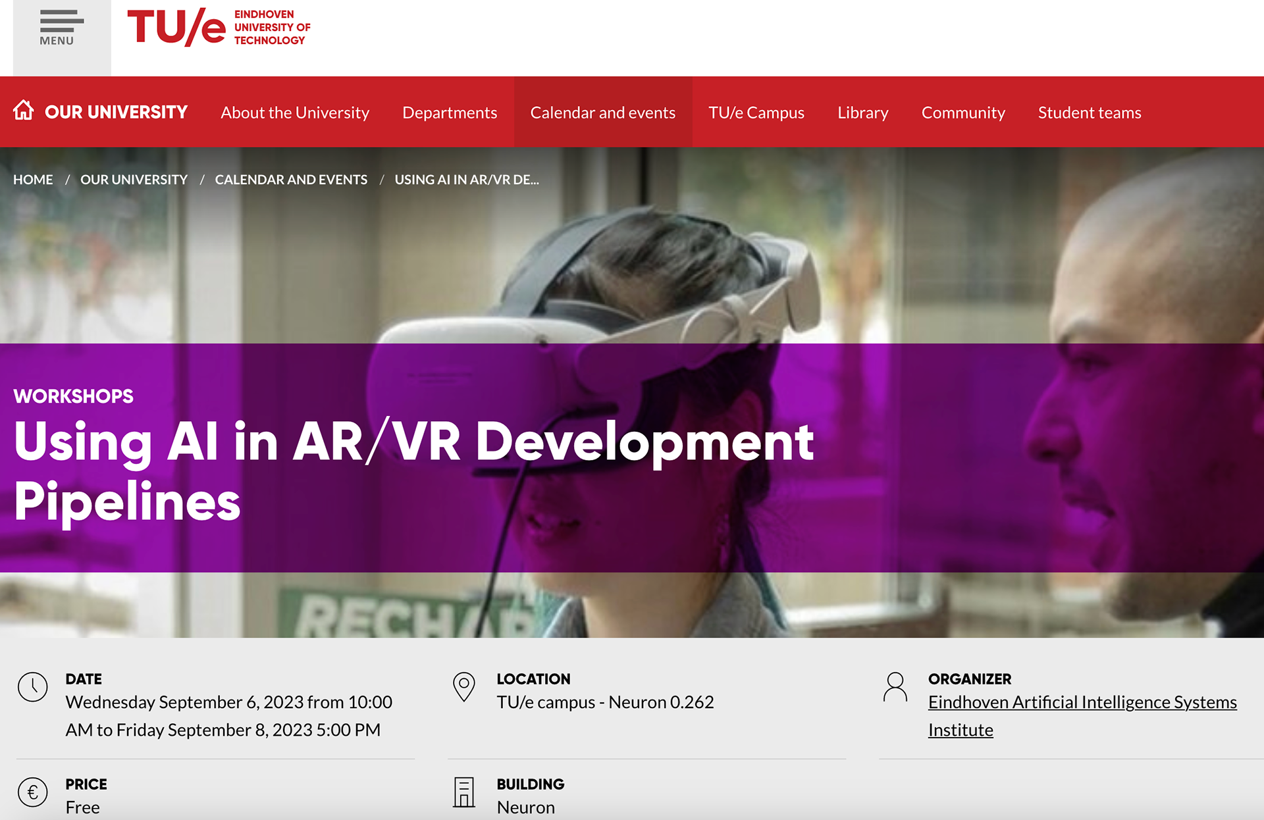Screen dimensions: 1264x820
Task: Open the Community menu item
Action: [963, 113]
